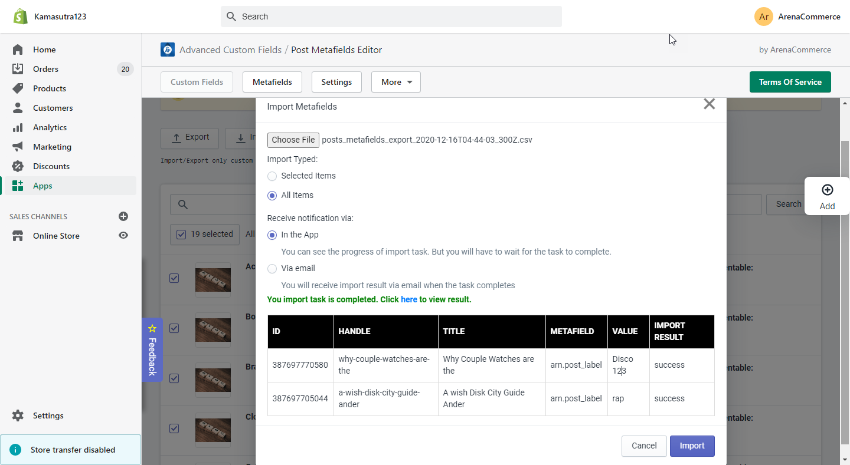
Task: Click the 'here' link to view result
Action: [x=409, y=299]
